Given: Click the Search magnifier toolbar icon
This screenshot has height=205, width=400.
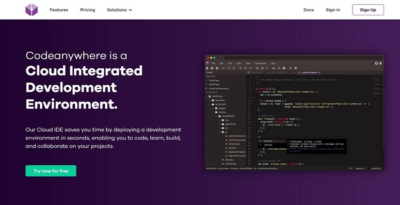Looking at the screenshot, I should 240,68.
